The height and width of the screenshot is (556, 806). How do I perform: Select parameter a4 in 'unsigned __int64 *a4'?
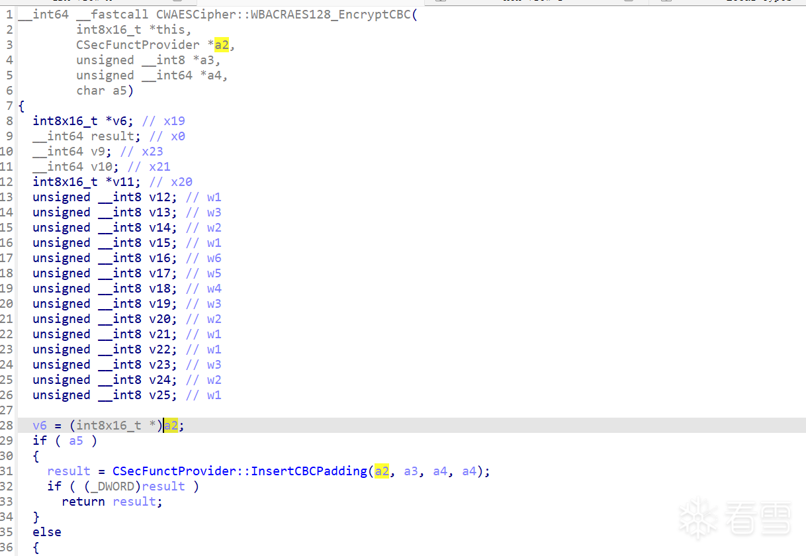point(214,75)
